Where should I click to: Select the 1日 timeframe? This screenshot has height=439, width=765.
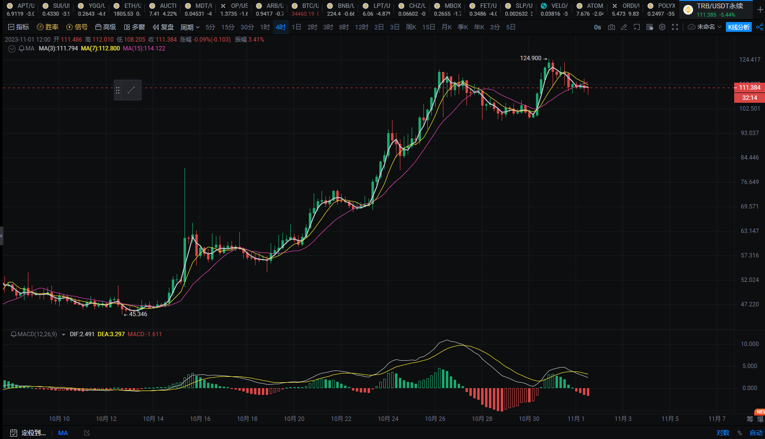[x=297, y=27]
